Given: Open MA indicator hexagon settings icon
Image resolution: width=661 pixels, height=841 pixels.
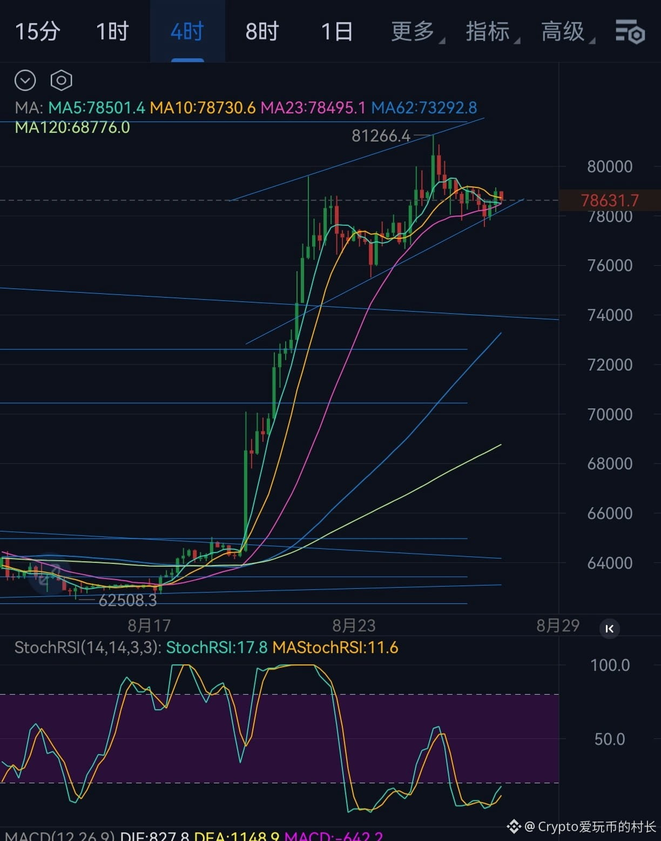Looking at the screenshot, I should click(x=62, y=80).
